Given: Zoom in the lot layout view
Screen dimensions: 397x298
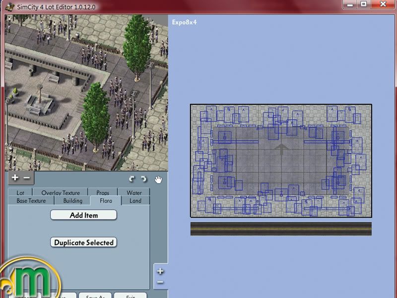Looking at the screenshot, I should [x=160, y=271].
